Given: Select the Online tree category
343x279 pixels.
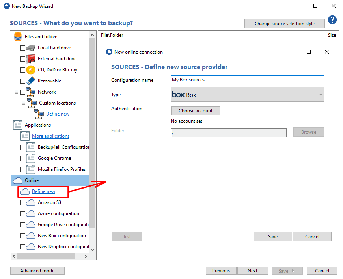Looking at the screenshot, I should pos(50,180).
